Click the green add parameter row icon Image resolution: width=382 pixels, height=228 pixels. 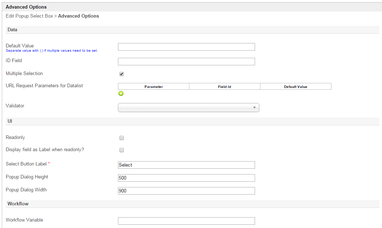pos(121,94)
